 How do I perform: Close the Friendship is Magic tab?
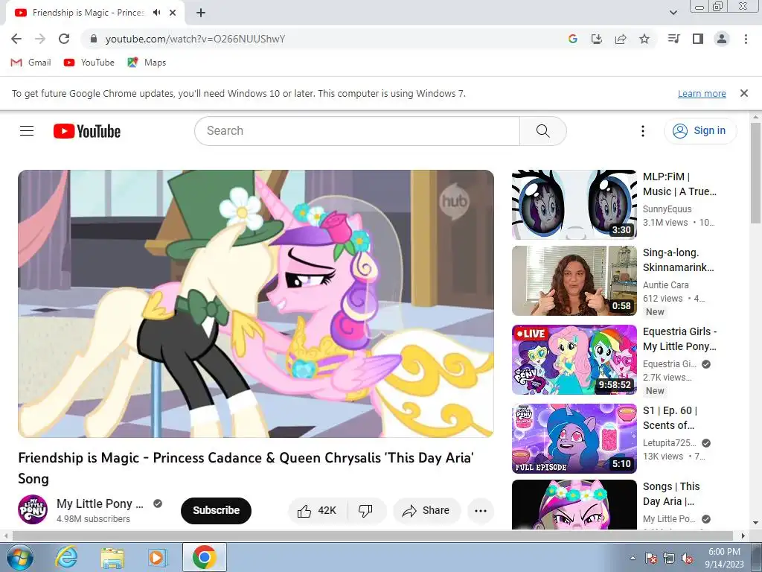173,13
